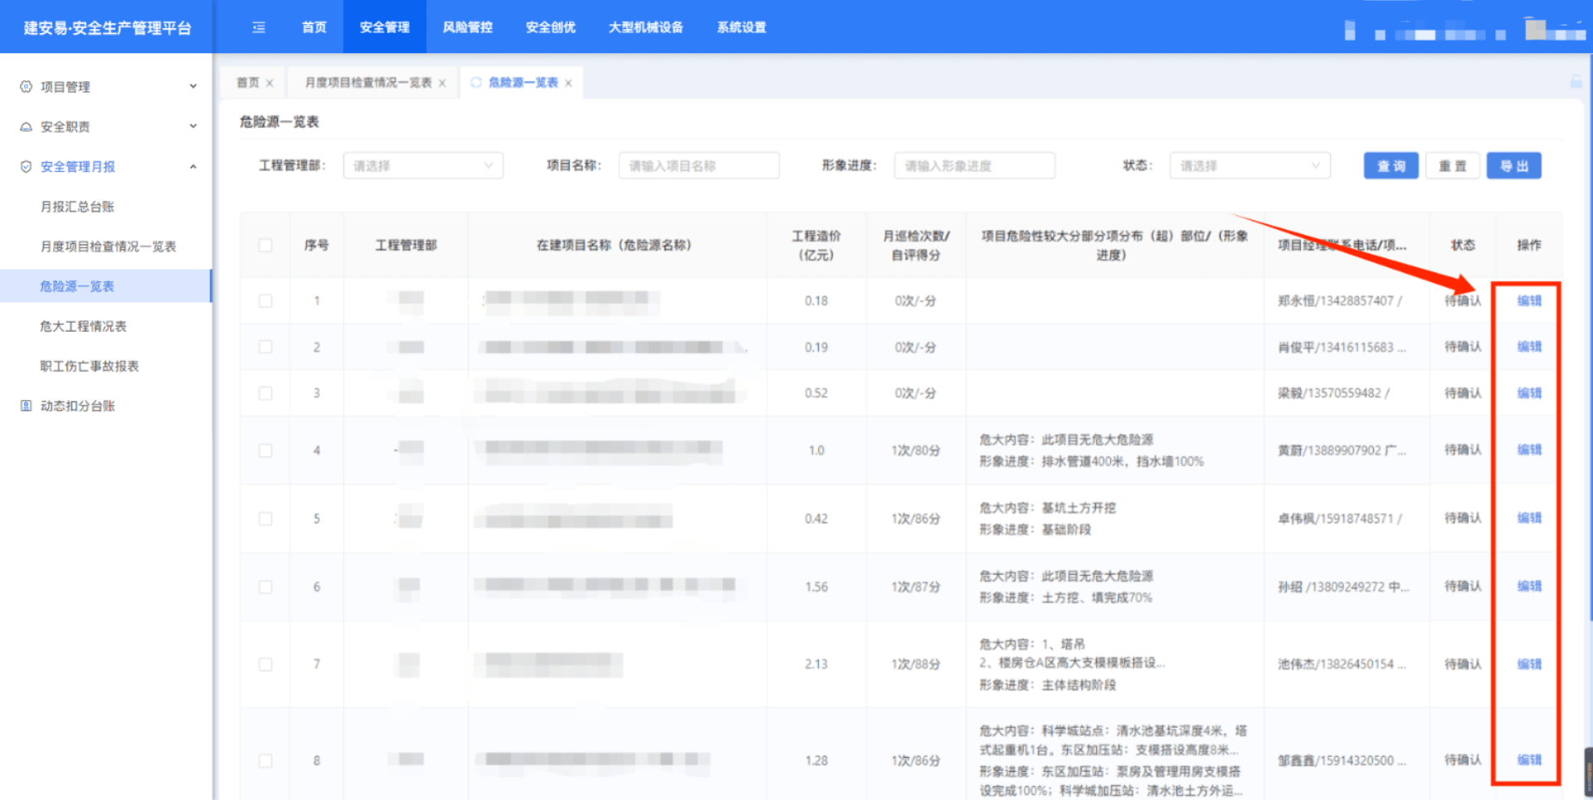This screenshot has width=1593, height=800.
Task: Check the checkbox for row 5
Action: pos(265,519)
